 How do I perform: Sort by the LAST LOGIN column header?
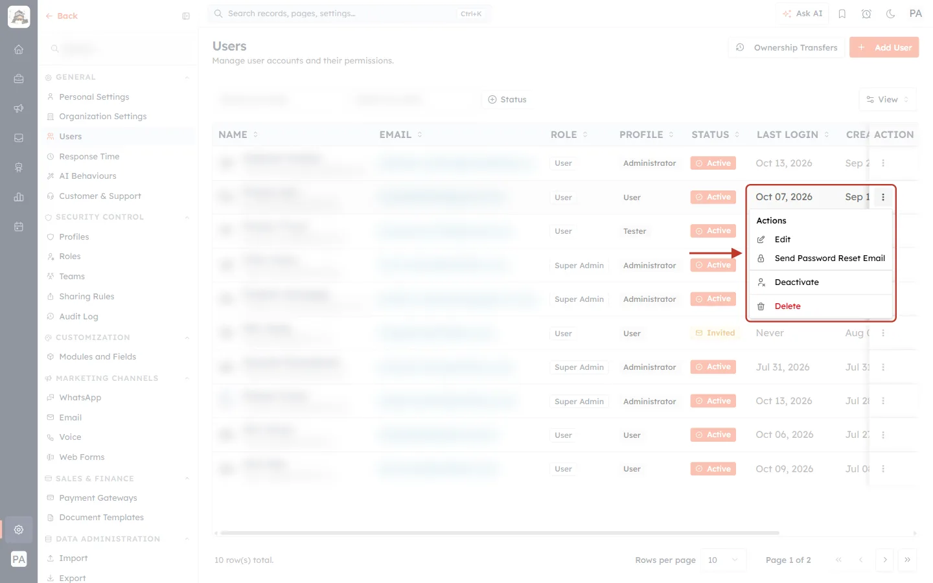click(793, 135)
